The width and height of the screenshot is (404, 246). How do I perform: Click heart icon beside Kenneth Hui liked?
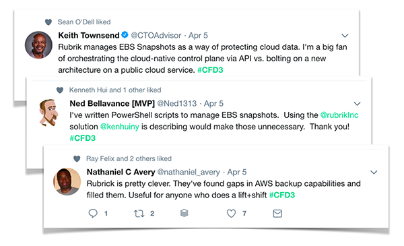[60, 90]
